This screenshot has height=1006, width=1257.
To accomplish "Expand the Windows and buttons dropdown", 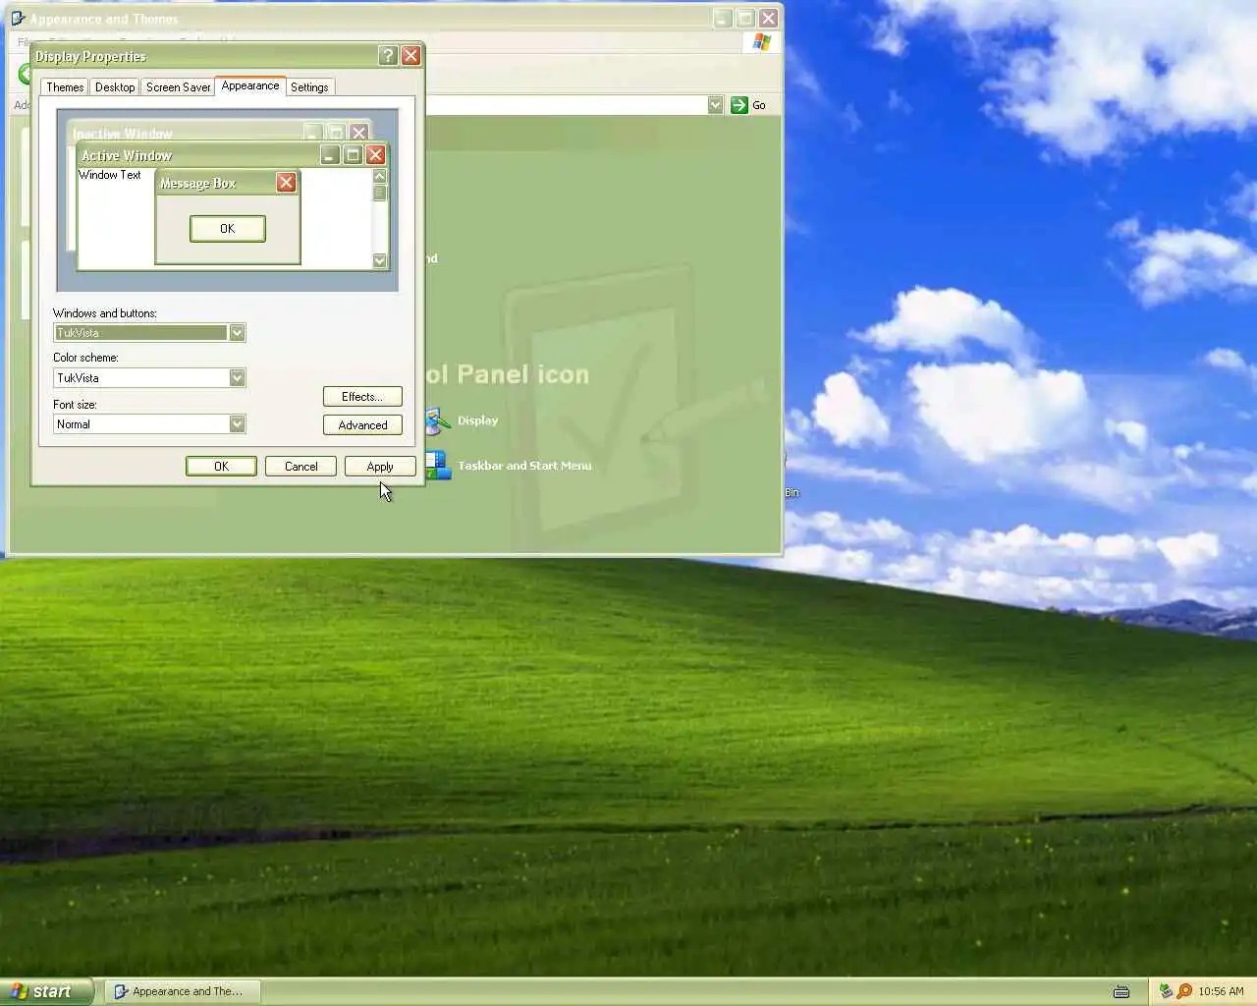I will pos(237,333).
